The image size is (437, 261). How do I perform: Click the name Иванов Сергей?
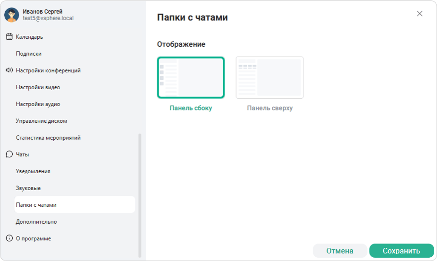42,11
